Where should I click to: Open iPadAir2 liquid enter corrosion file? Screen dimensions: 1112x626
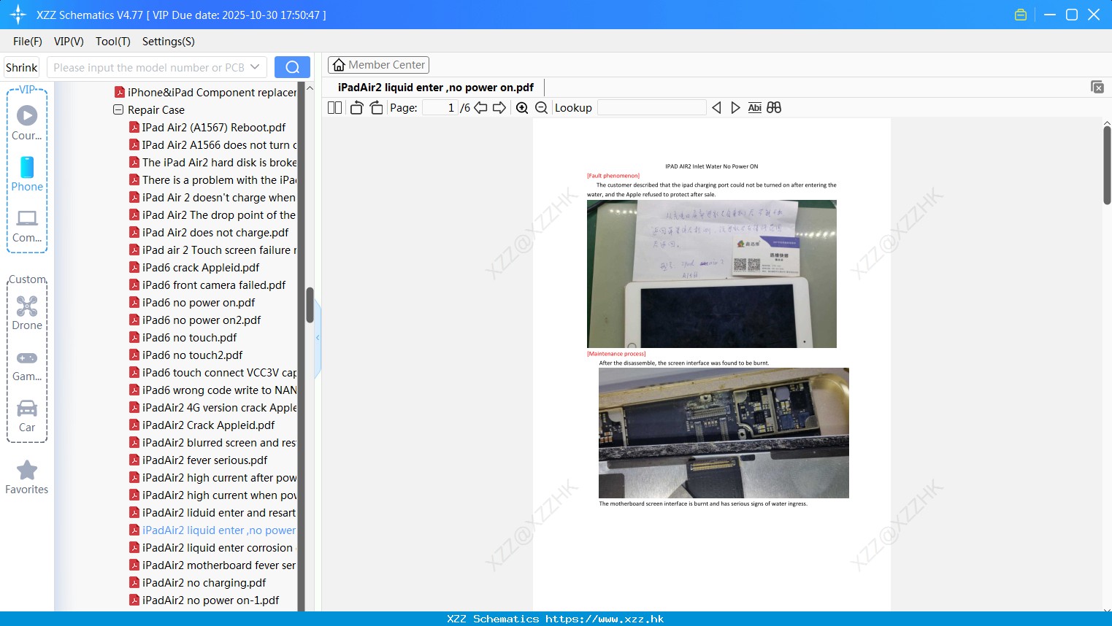[213, 548]
